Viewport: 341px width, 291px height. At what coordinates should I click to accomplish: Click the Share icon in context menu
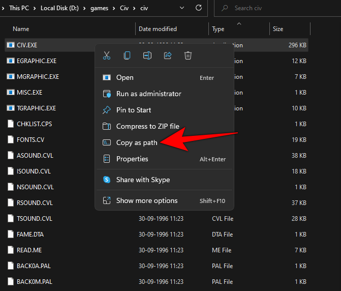click(x=167, y=55)
